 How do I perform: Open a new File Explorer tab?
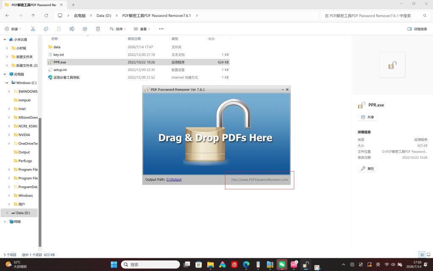point(73,5)
